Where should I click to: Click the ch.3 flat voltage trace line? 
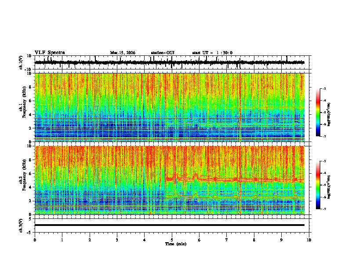click(x=170, y=225)
